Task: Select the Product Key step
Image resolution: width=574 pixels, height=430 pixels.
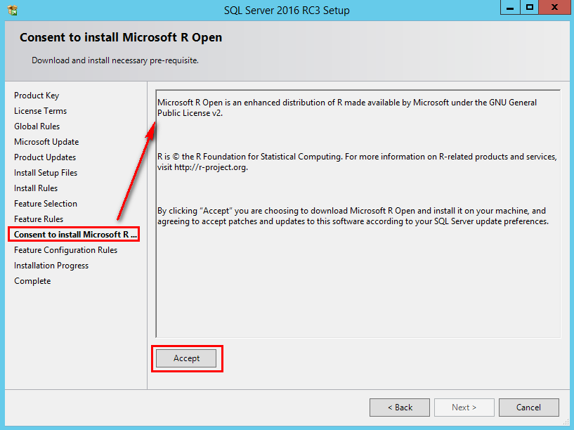Action: pyautogui.click(x=37, y=96)
